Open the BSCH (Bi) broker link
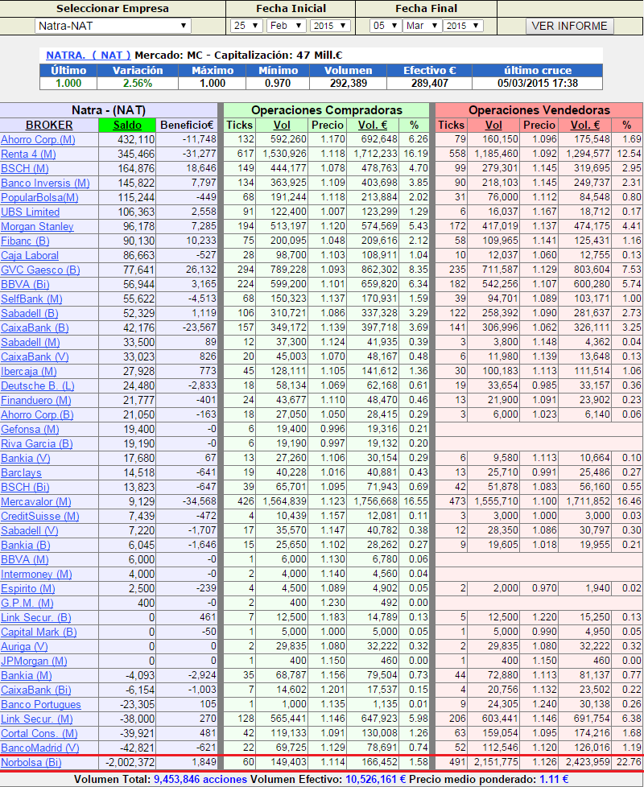The width and height of the screenshot is (644, 787). [x=25, y=488]
